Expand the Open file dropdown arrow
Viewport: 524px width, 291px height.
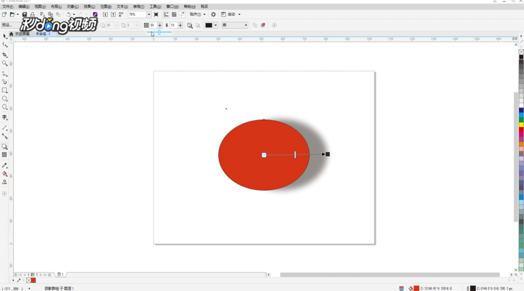[17, 14]
